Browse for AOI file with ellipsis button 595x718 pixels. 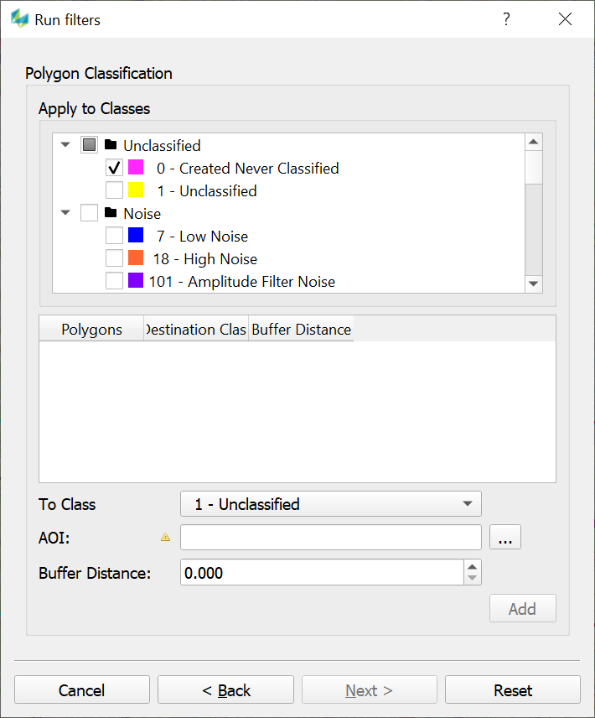[x=505, y=538]
